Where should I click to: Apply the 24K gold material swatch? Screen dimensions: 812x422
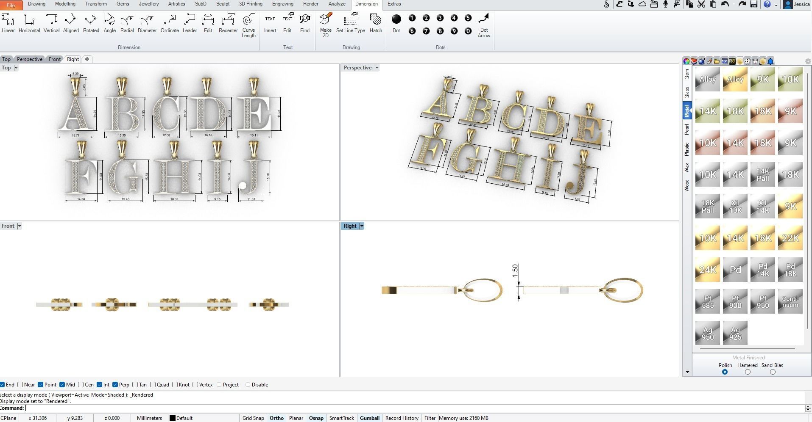708,270
